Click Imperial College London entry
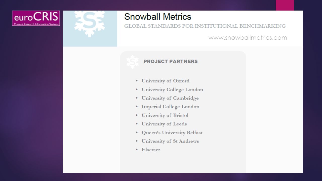Image resolution: width=322 pixels, height=181 pixels. tap(170, 107)
